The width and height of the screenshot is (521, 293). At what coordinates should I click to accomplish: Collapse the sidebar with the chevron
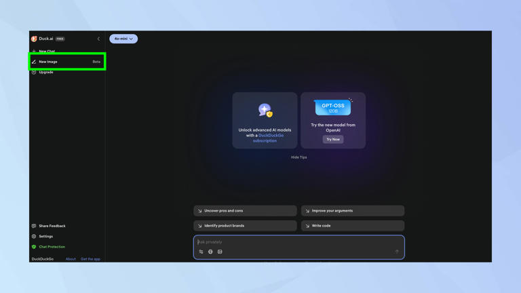pyautogui.click(x=98, y=39)
